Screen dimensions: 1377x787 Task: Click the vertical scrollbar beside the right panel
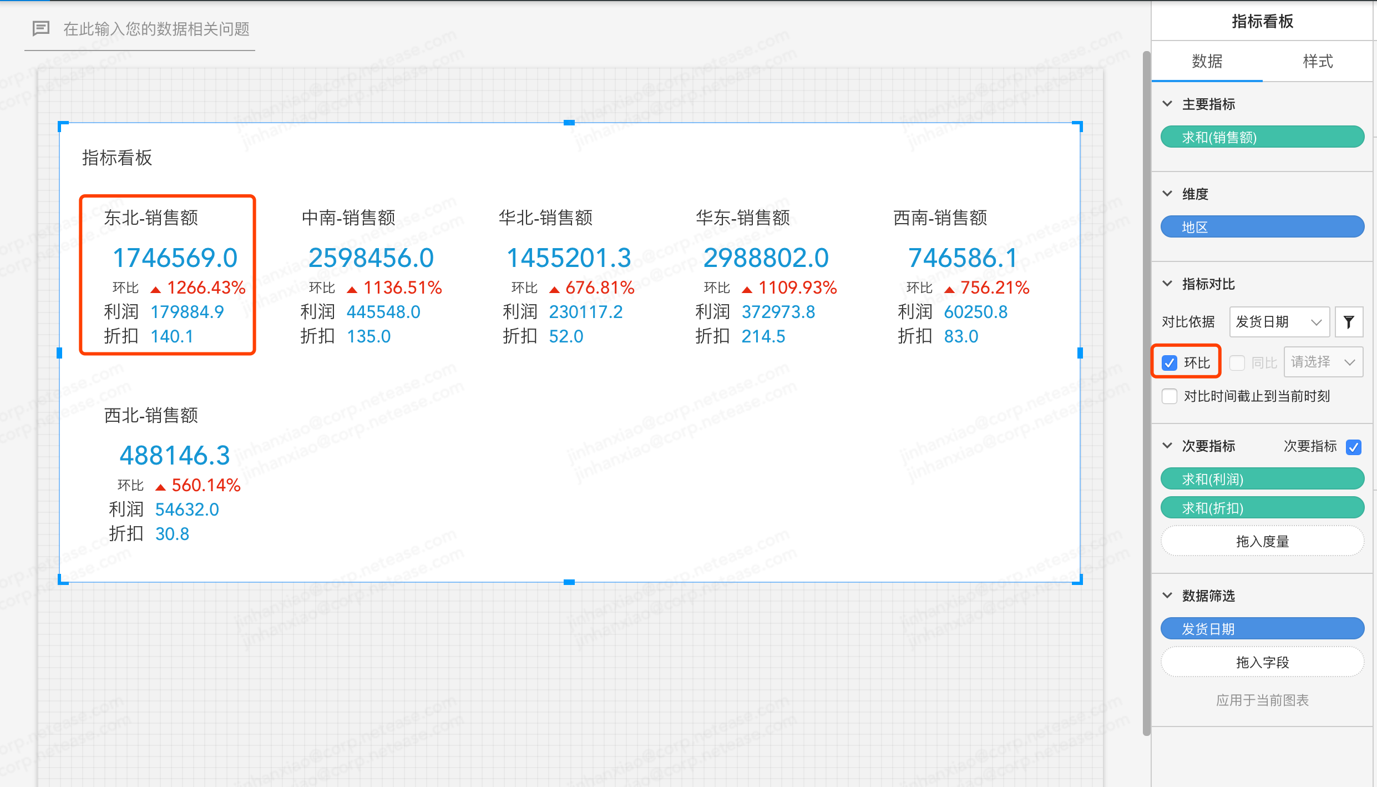1146,389
